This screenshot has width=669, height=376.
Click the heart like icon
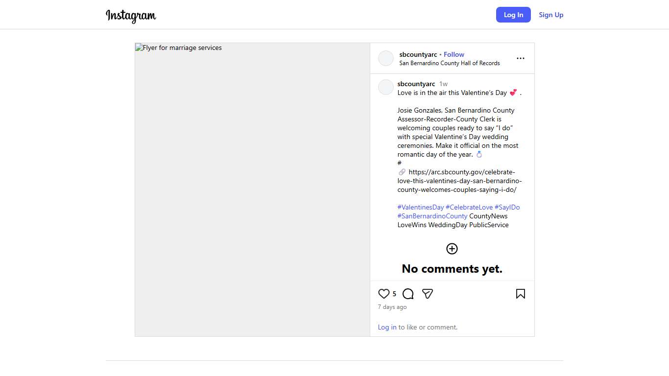coord(383,294)
